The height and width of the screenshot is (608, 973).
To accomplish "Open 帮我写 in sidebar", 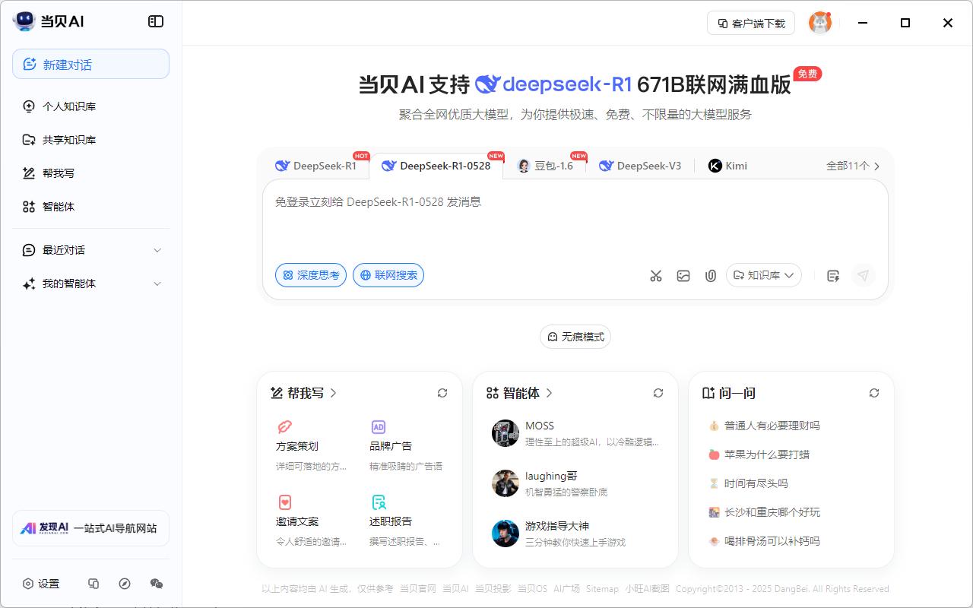I will pos(90,173).
